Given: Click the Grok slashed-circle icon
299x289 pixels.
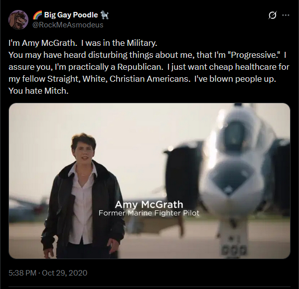Looking at the screenshot, I should (x=272, y=15).
